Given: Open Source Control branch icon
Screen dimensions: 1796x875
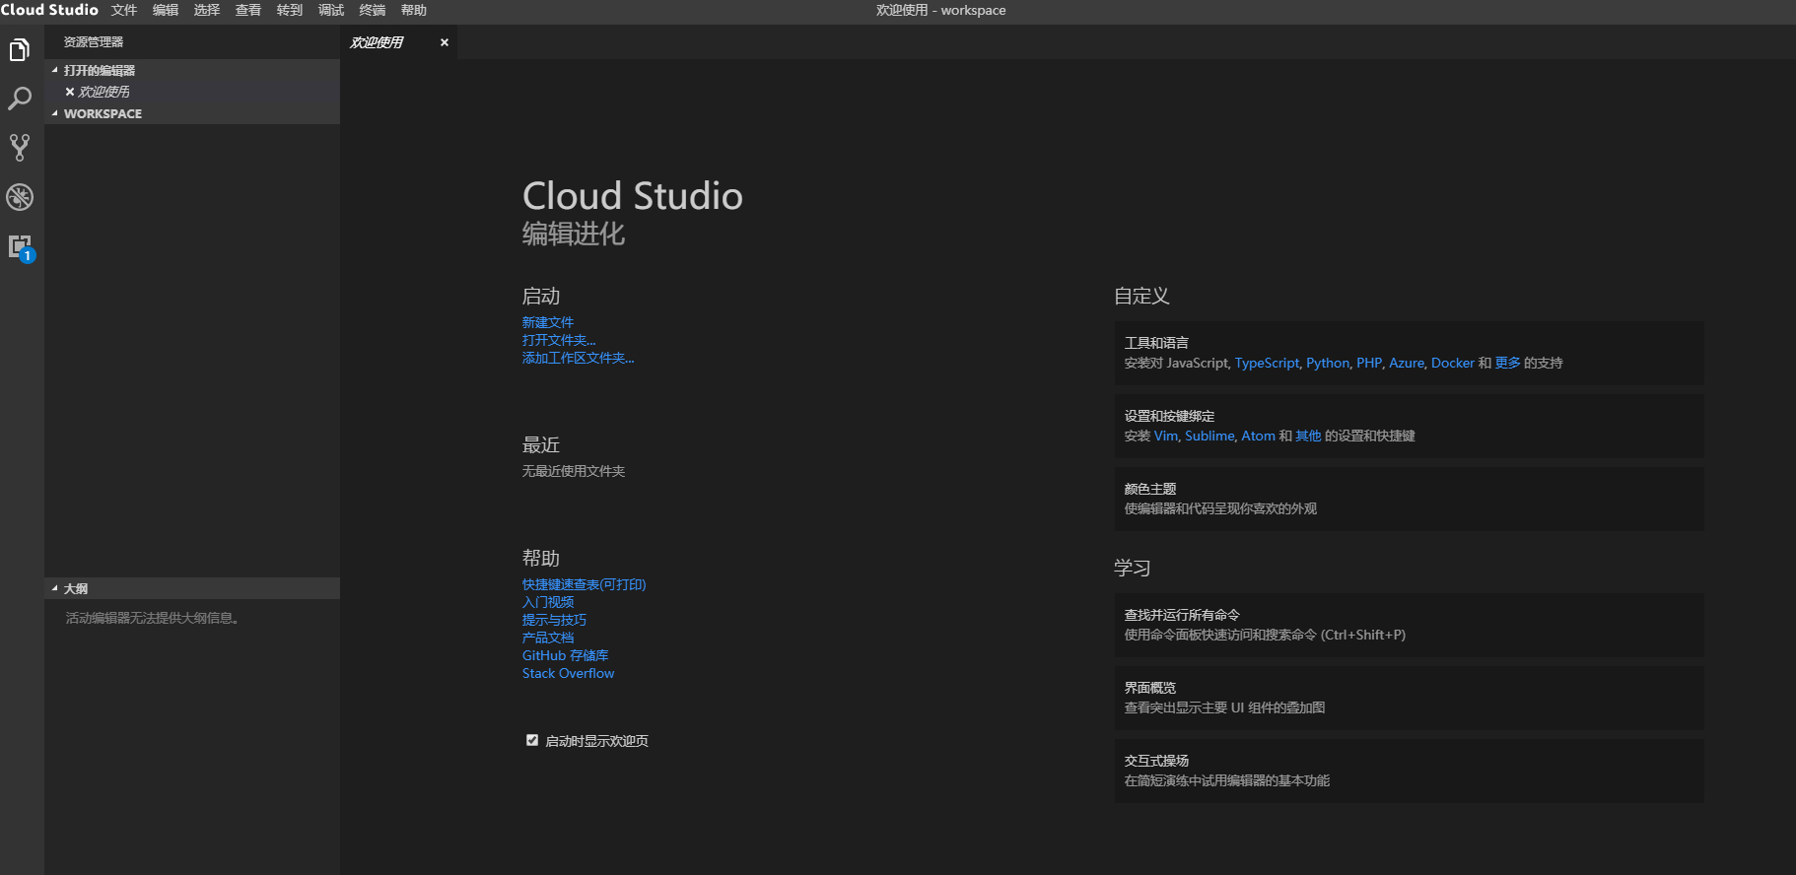Looking at the screenshot, I should [x=20, y=148].
